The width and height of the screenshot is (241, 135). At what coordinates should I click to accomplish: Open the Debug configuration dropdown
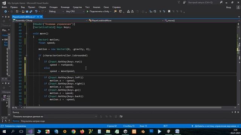click(x=56, y=12)
